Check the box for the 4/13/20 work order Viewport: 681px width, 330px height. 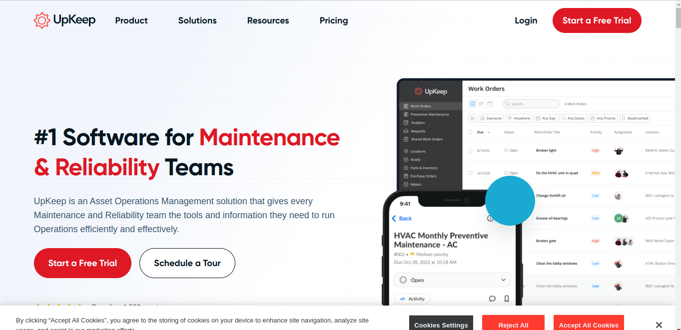470,173
